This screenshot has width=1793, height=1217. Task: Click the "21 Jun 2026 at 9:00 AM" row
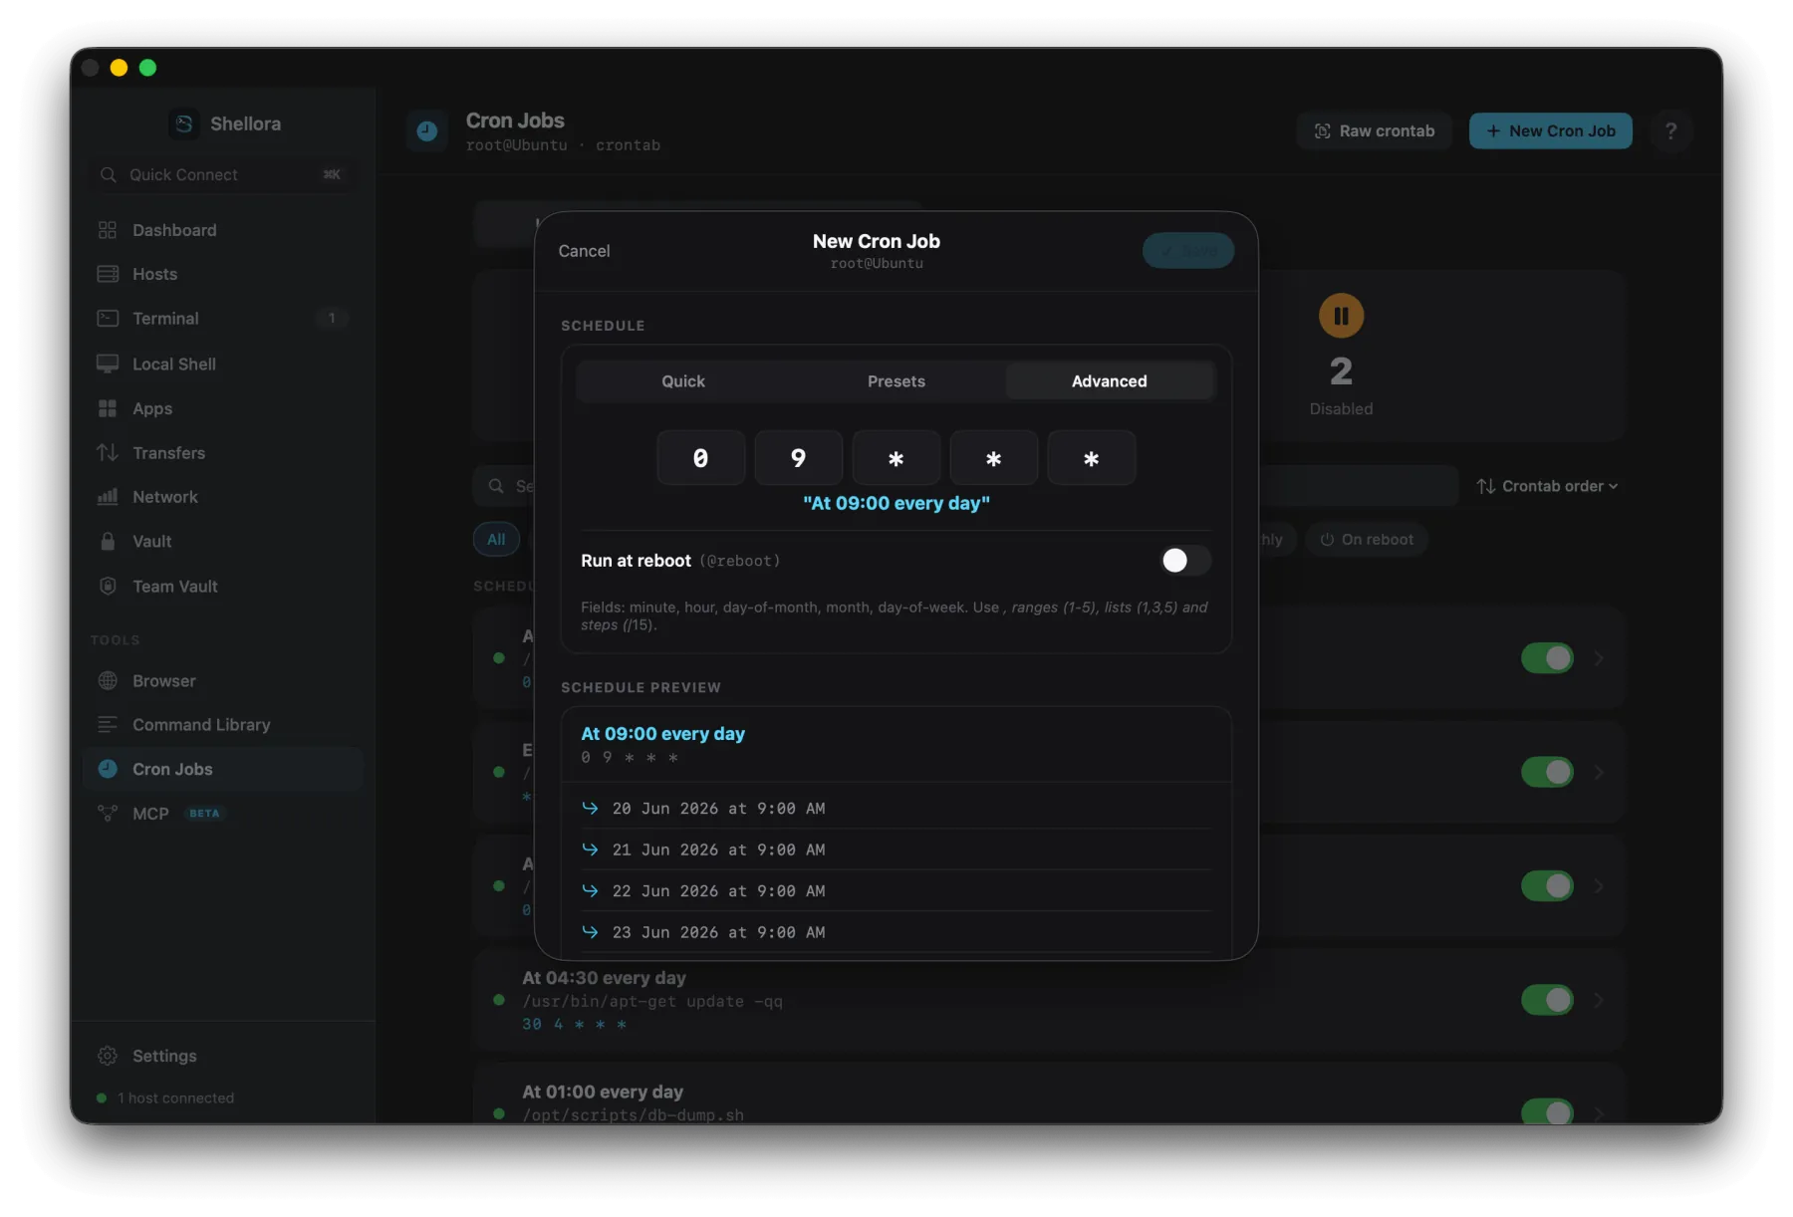point(896,850)
